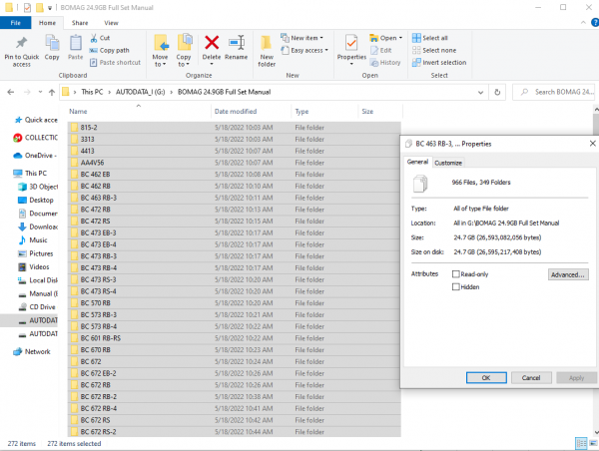Click the red Delete icon
Image resolution: width=599 pixels, height=451 pixels.
(212, 43)
